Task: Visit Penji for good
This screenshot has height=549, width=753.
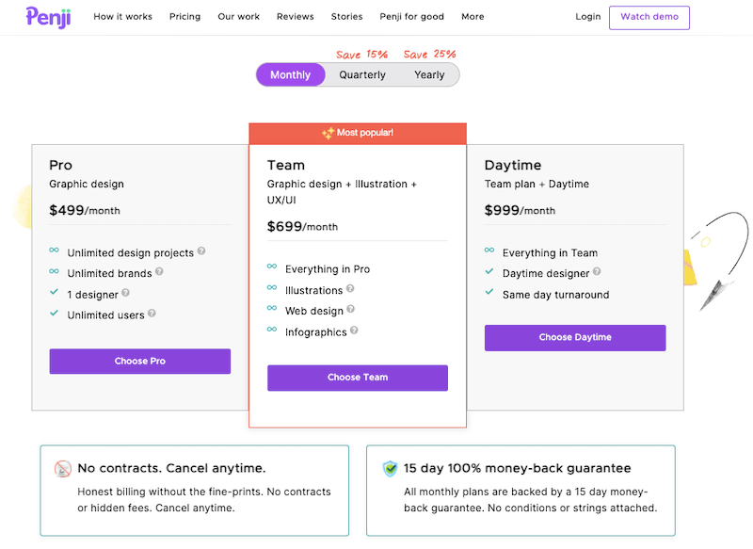Action: click(412, 17)
